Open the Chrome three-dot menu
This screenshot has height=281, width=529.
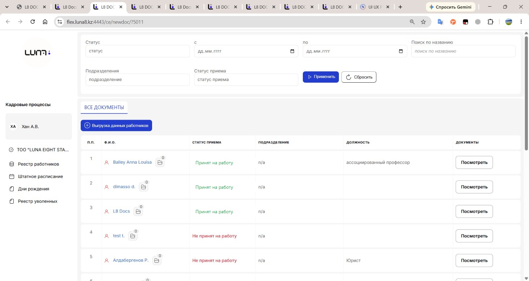[521, 22]
